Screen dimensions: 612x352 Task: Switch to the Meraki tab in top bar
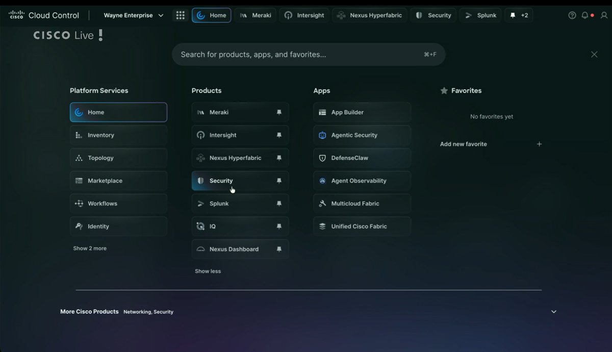(x=256, y=15)
